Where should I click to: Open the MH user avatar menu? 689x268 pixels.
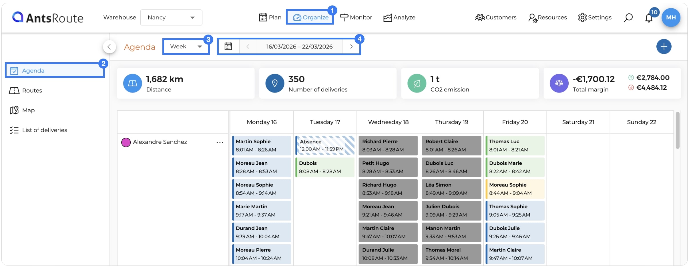[671, 17]
